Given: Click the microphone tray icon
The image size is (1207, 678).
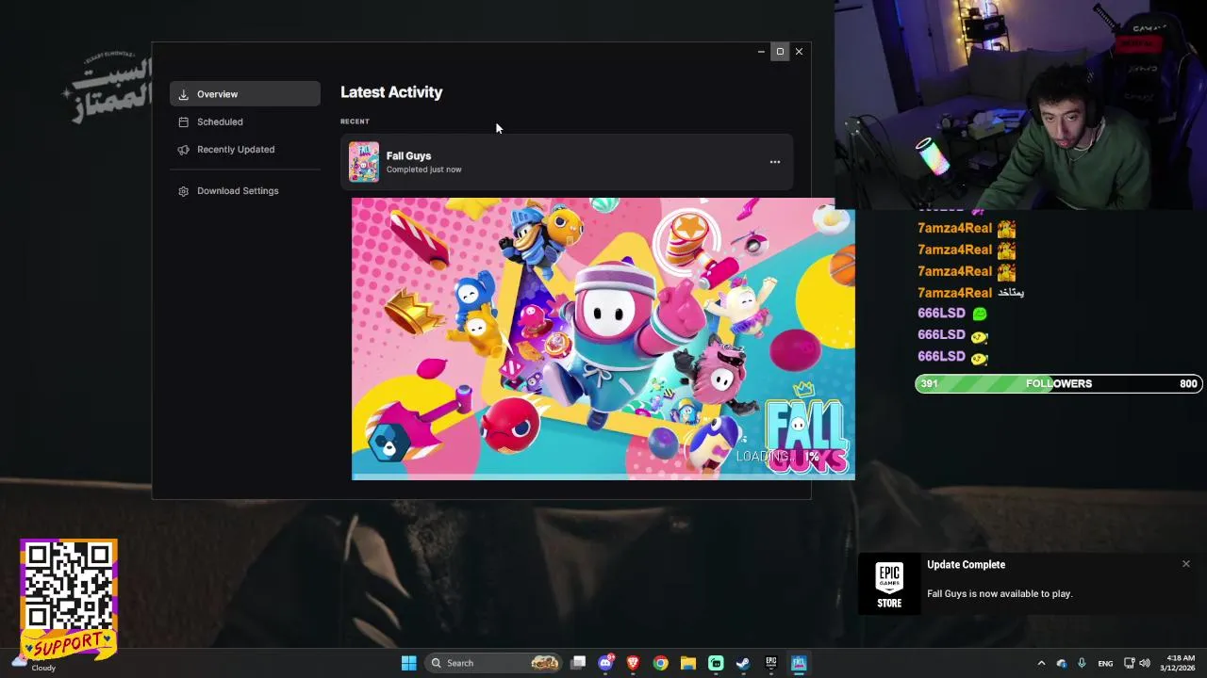Looking at the screenshot, I should coord(1082,663).
